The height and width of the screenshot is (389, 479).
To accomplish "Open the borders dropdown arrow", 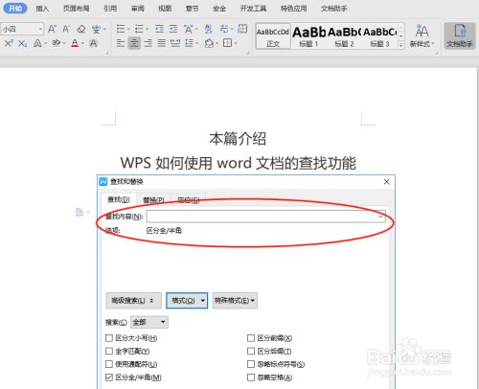I will pos(236,43).
